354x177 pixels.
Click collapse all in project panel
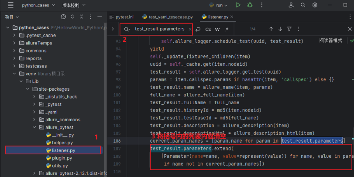coord(82,17)
